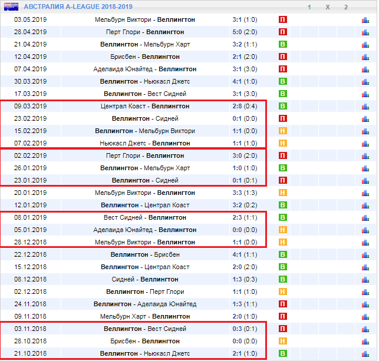
Task: Open stats chart icon for 28.12.2018 match
Action: [x=365, y=243]
